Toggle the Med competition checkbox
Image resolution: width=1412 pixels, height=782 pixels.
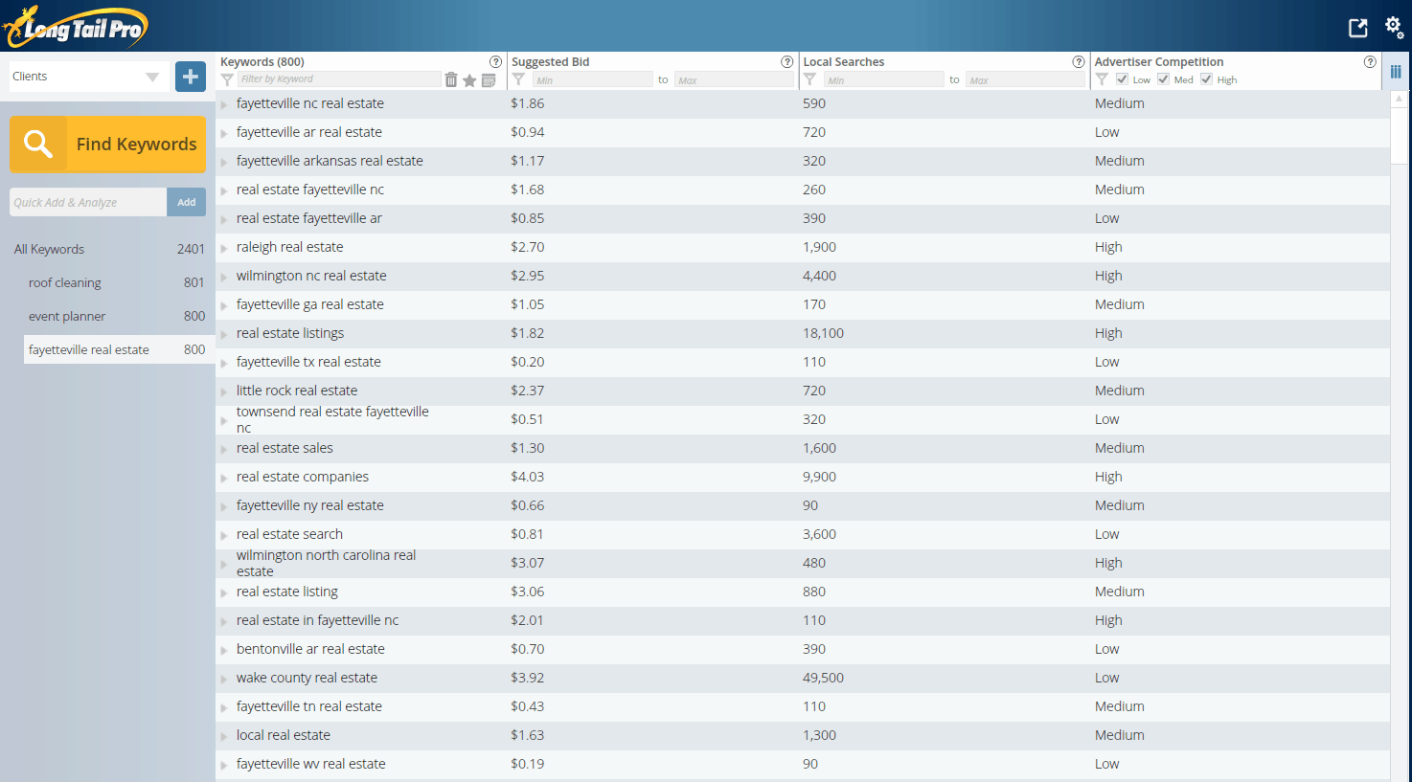click(1163, 79)
